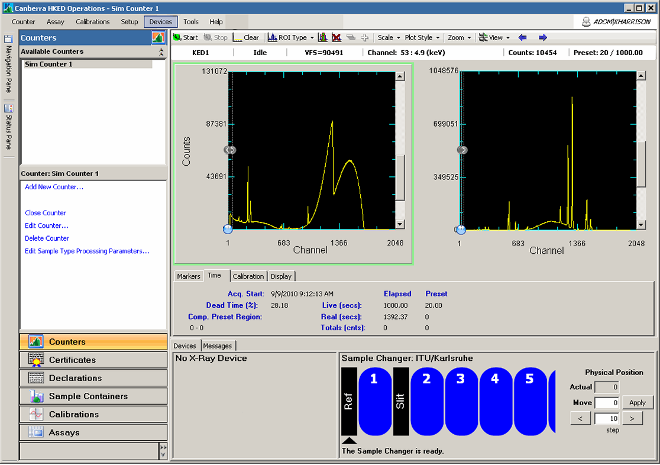This screenshot has height=465, width=660.
Task: Open Sample Containers beaker icon
Action: (36, 396)
